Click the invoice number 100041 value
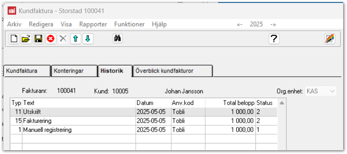The height and width of the screenshot is (154, 347). click(67, 91)
